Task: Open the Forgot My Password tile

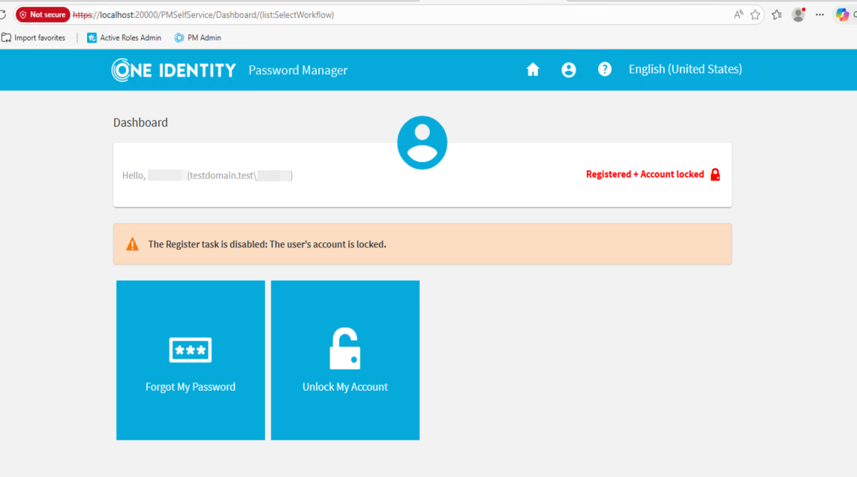Action: click(190, 360)
